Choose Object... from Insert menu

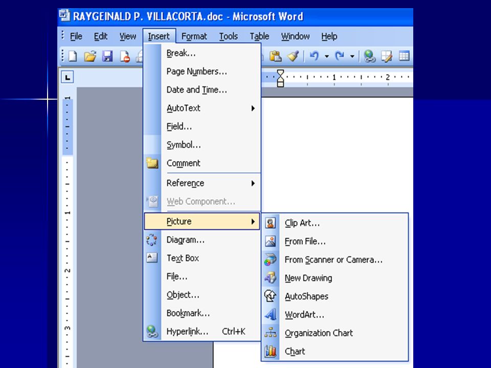click(202, 295)
